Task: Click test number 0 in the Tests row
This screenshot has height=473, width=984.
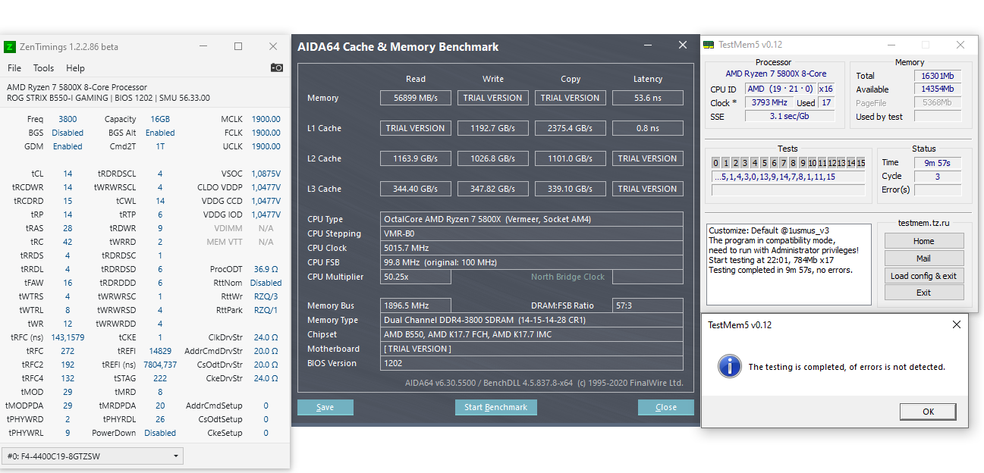Action: click(716, 163)
